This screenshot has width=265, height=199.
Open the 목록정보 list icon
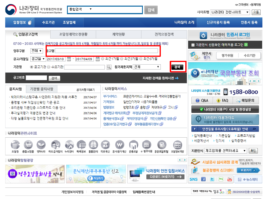click(81, 145)
